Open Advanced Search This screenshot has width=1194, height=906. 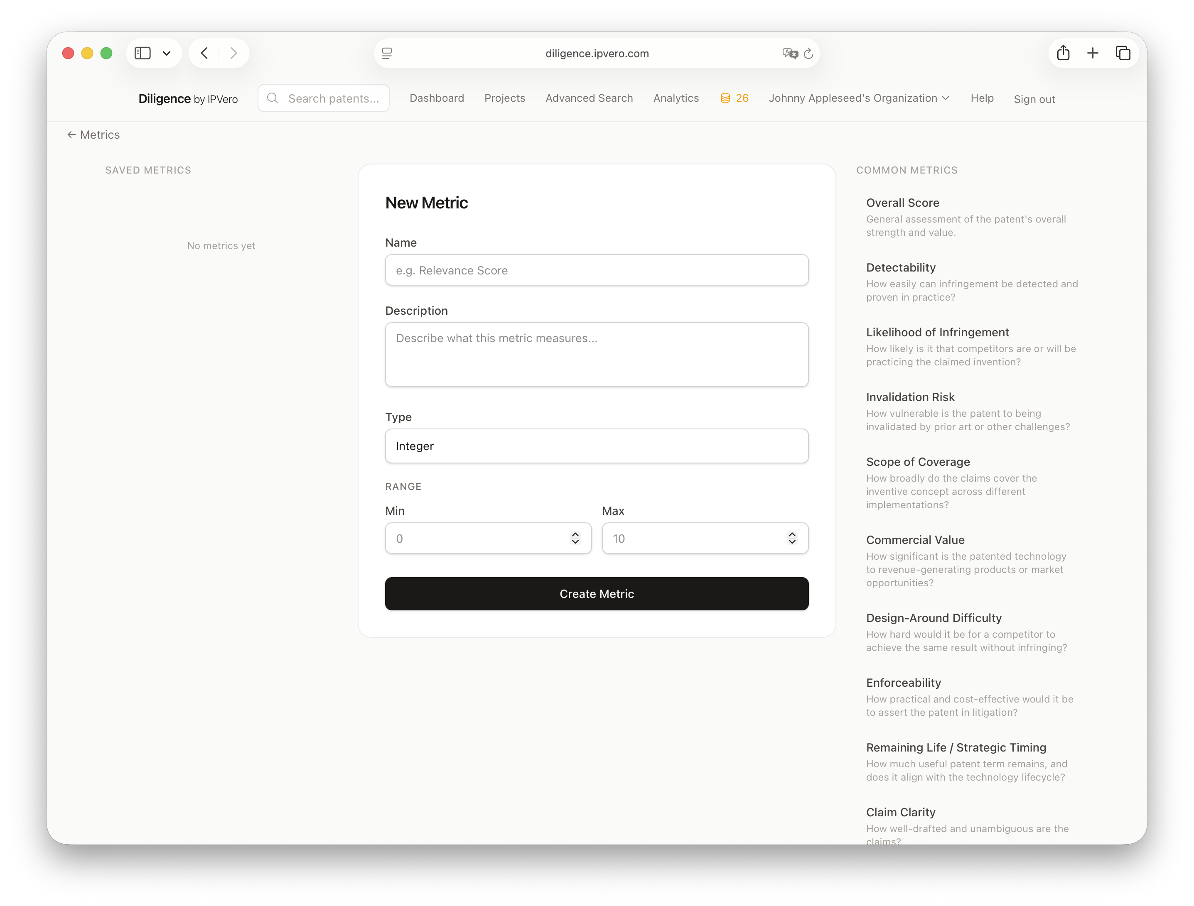click(589, 98)
